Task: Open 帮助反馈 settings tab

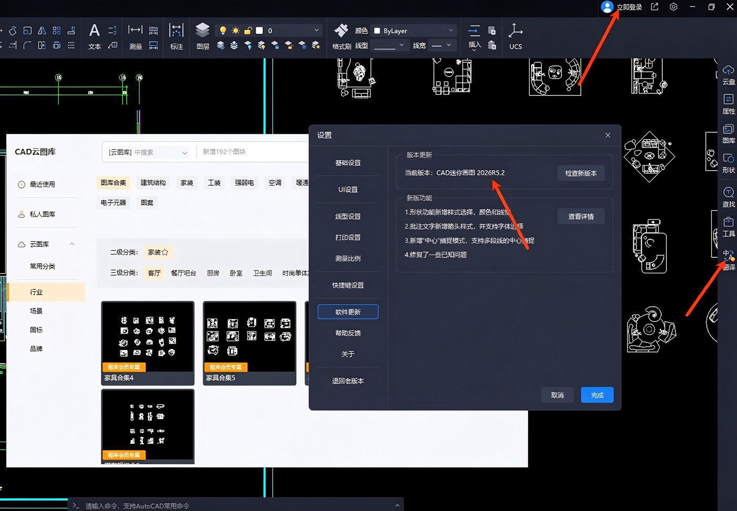Action: click(x=348, y=333)
